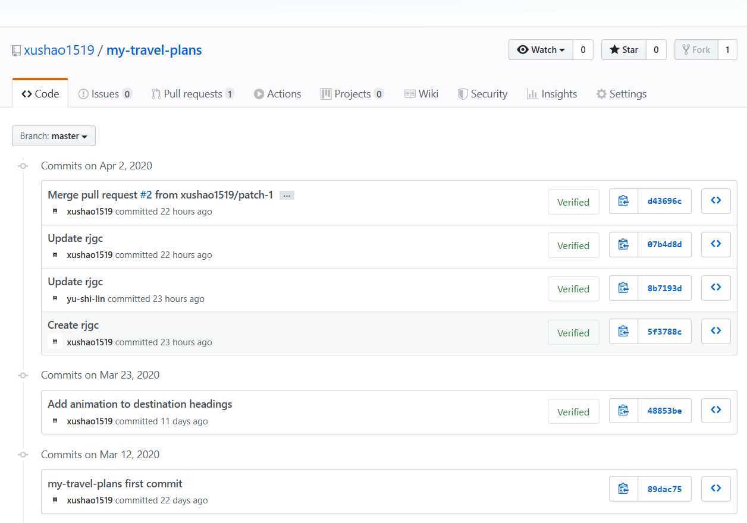Browse repository at commit 48853be
747x523 pixels.
[716, 410]
